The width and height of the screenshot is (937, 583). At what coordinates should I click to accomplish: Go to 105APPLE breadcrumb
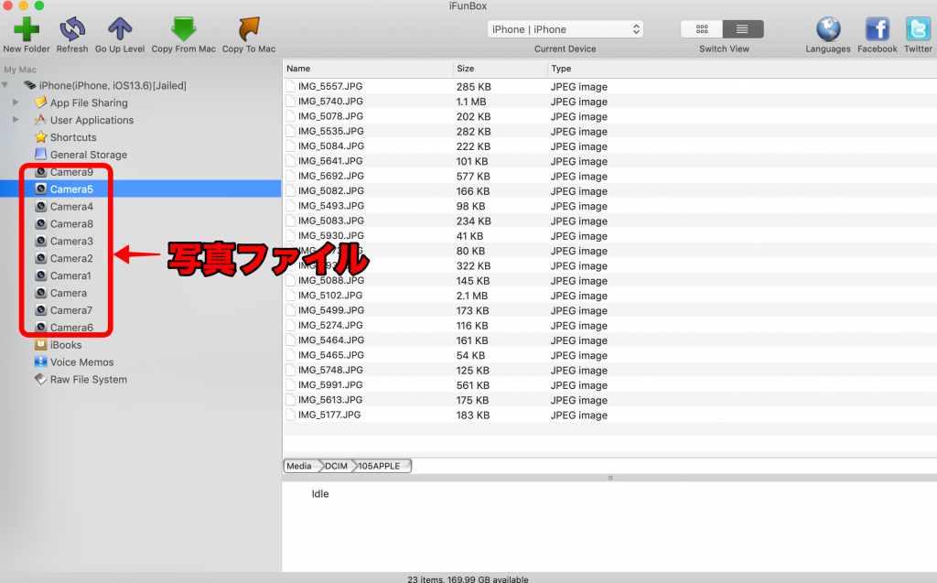[380, 466]
